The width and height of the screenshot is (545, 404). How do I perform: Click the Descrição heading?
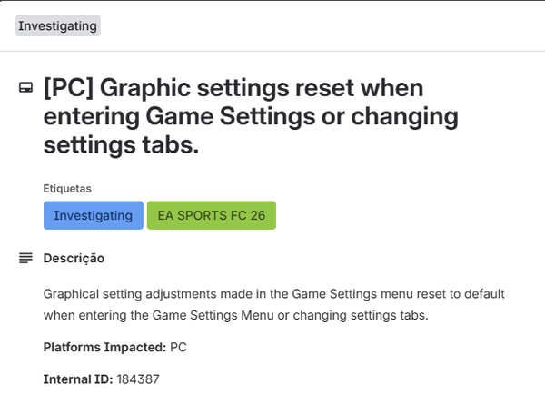point(74,259)
